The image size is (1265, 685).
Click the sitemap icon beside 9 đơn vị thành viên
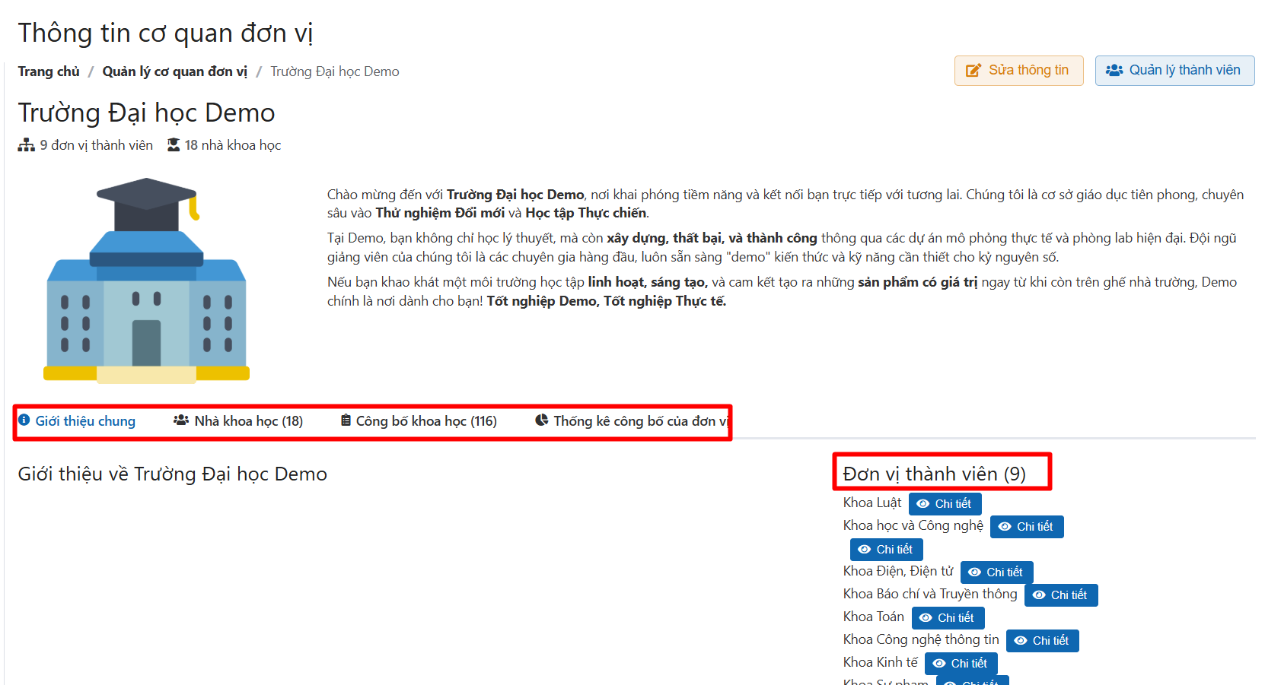pos(27,145)
